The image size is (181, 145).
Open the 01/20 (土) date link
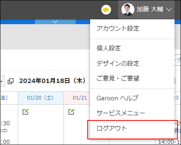coord(40,98)
